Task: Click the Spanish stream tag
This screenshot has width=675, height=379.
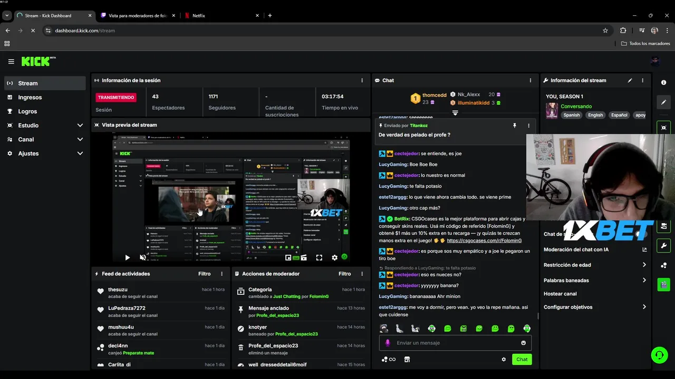Action: [x=571, y=115]
